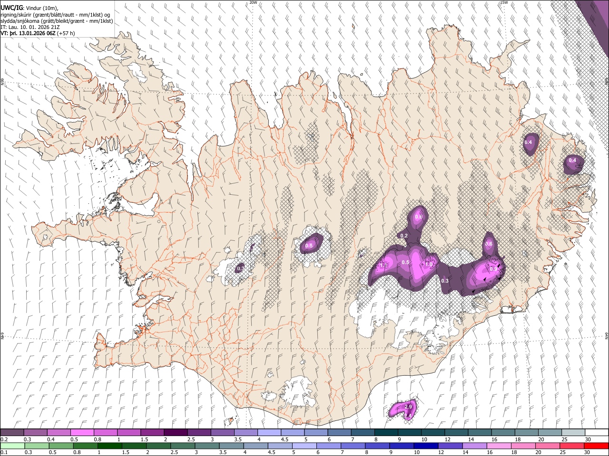Pick the white 30 snow legend swatch

(596, 432)
